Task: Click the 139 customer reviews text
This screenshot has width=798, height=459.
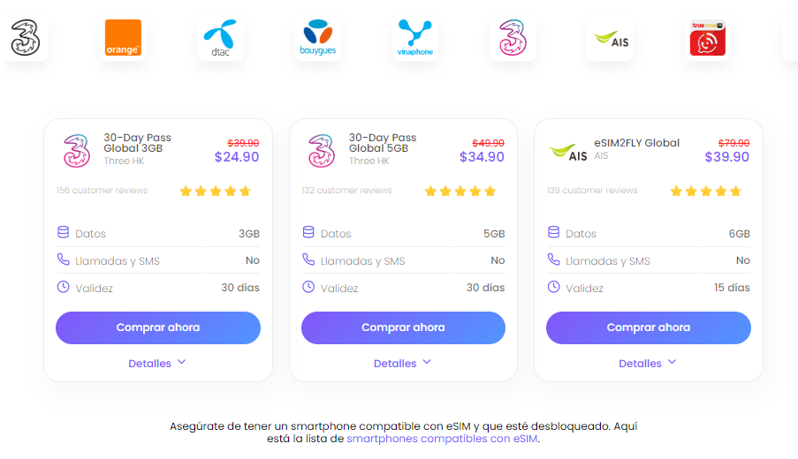Action: click(592, 191)
